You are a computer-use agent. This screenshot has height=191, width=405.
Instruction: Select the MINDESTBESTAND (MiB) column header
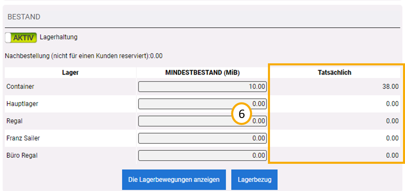pyautogui.click(x=202, y=73)
